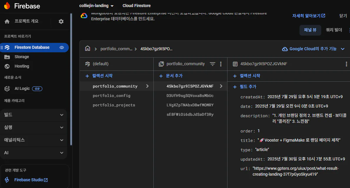Toggle the eye icon next to Firestore Database
Image resolution: width=350 pixels, height=188 pixels.
pos(62,47)
